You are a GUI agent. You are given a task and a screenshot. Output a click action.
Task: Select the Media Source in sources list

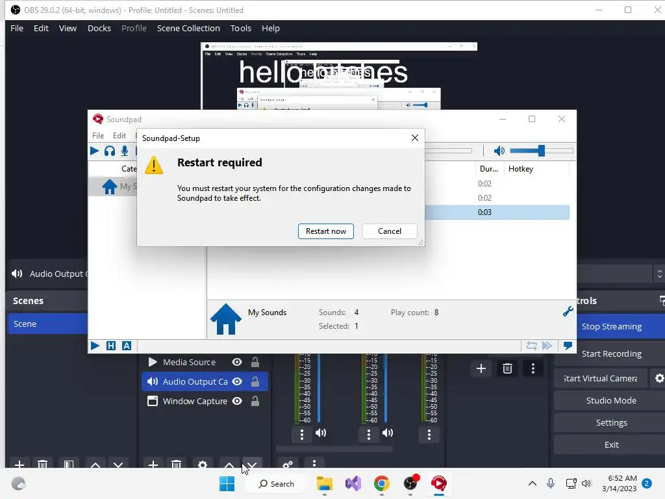(189, 362)
